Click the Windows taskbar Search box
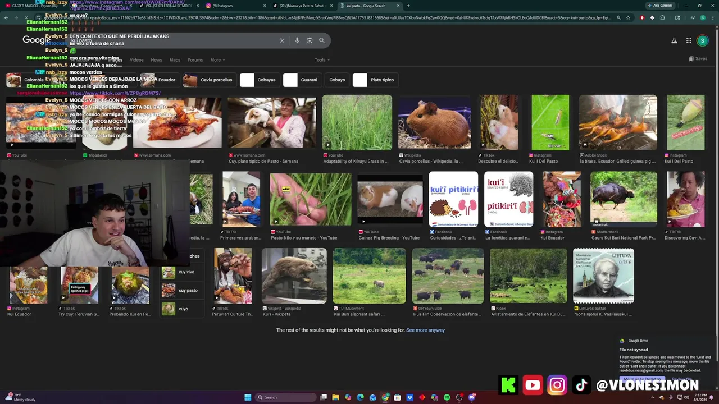The height and width of the screenshot is (404, 719). 285,397
